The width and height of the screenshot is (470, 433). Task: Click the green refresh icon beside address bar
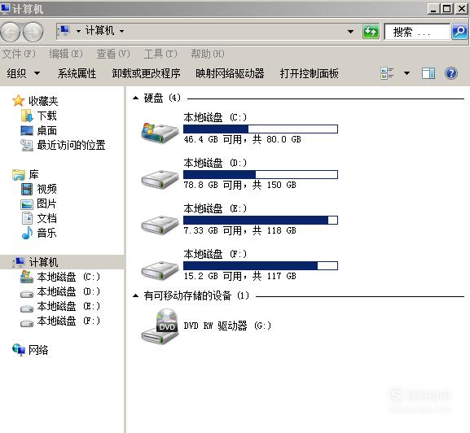pyautogui.click(x=371, y=32)
